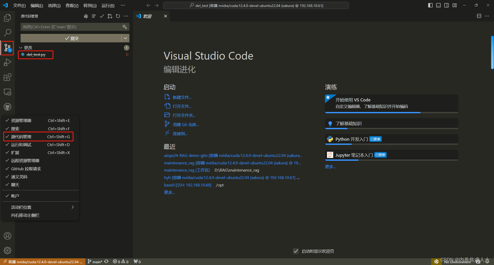Open the 编辑(E) menu
The width and height of the screenshot is (494, 265).
37,5
